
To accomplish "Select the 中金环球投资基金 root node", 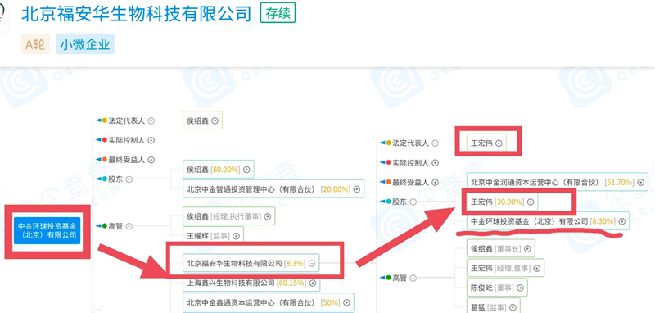I will coord(47,231).
